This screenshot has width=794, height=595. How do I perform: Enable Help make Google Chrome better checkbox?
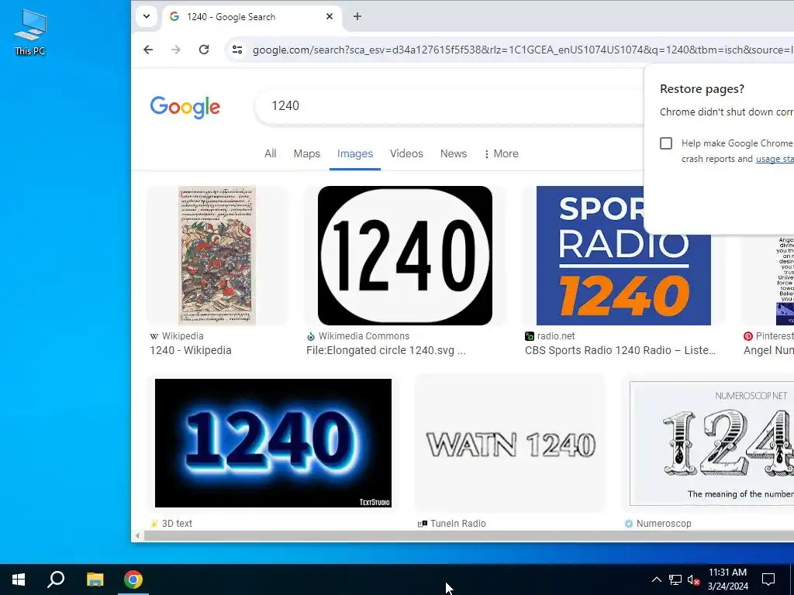point(666,143)
